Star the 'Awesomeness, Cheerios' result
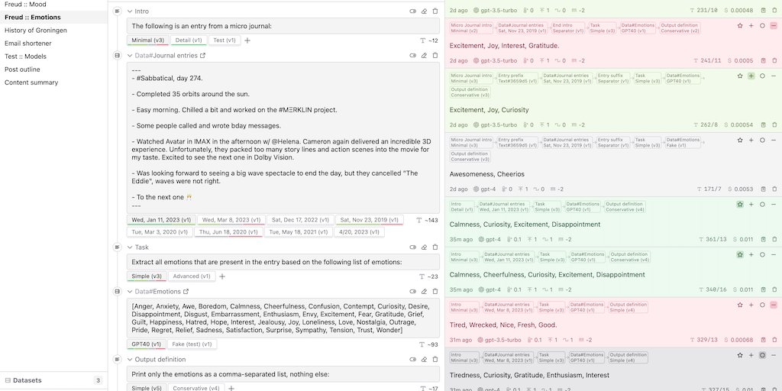The height and width of the screenshot is (391, 782). point(740,141)
